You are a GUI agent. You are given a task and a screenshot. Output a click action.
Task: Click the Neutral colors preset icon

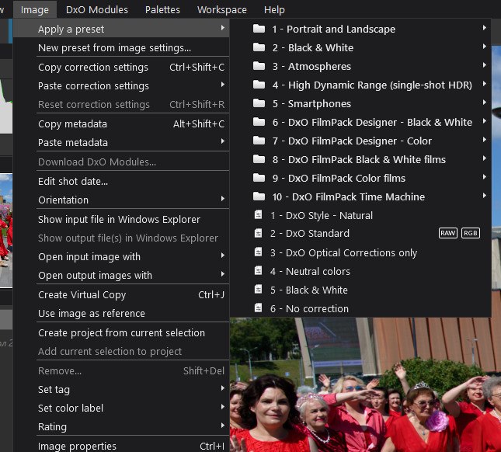[258, 271]
